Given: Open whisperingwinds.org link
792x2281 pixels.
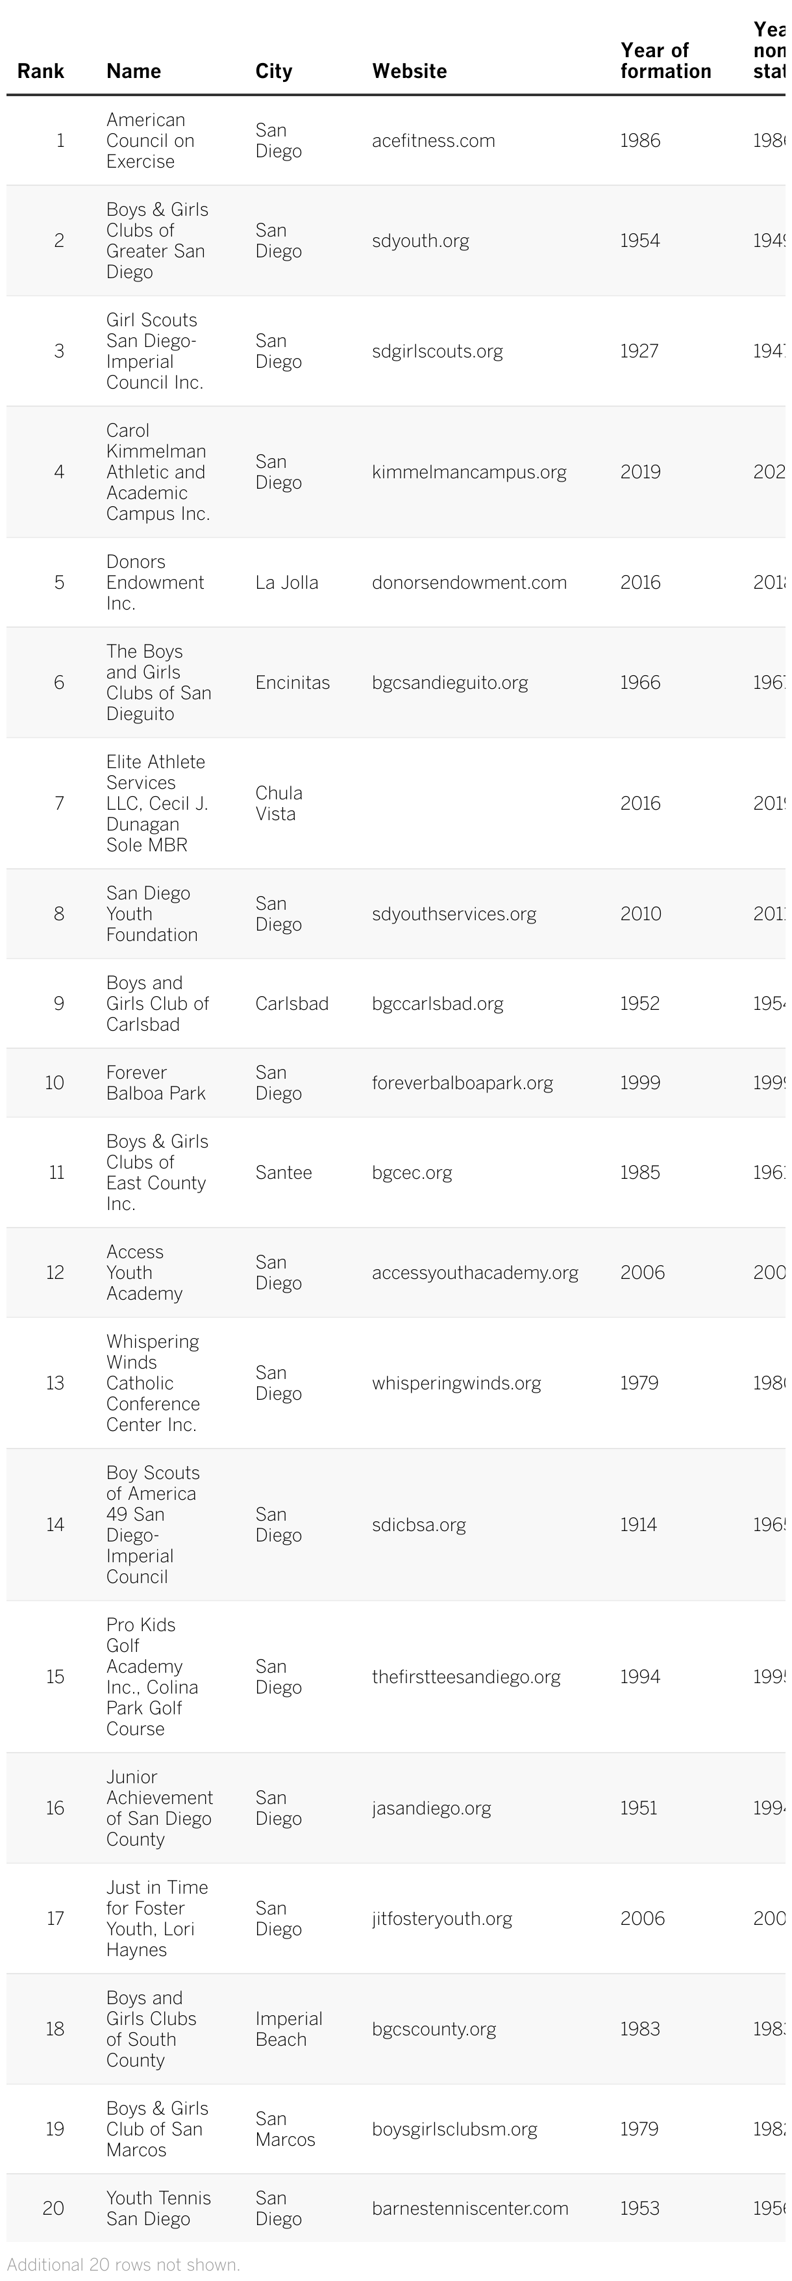Looking at the screenshot, I should click(456, 1384).
